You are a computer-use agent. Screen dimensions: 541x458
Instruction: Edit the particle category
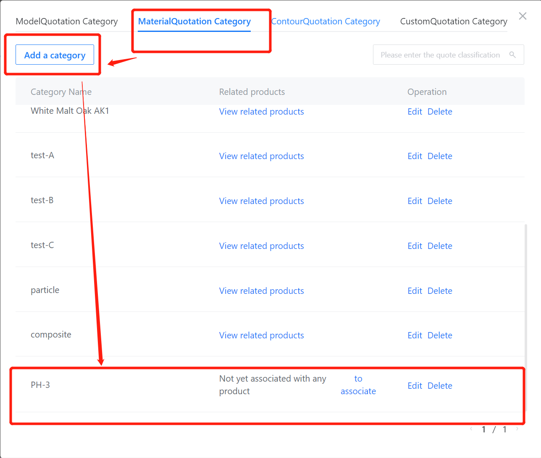point(415,291)
